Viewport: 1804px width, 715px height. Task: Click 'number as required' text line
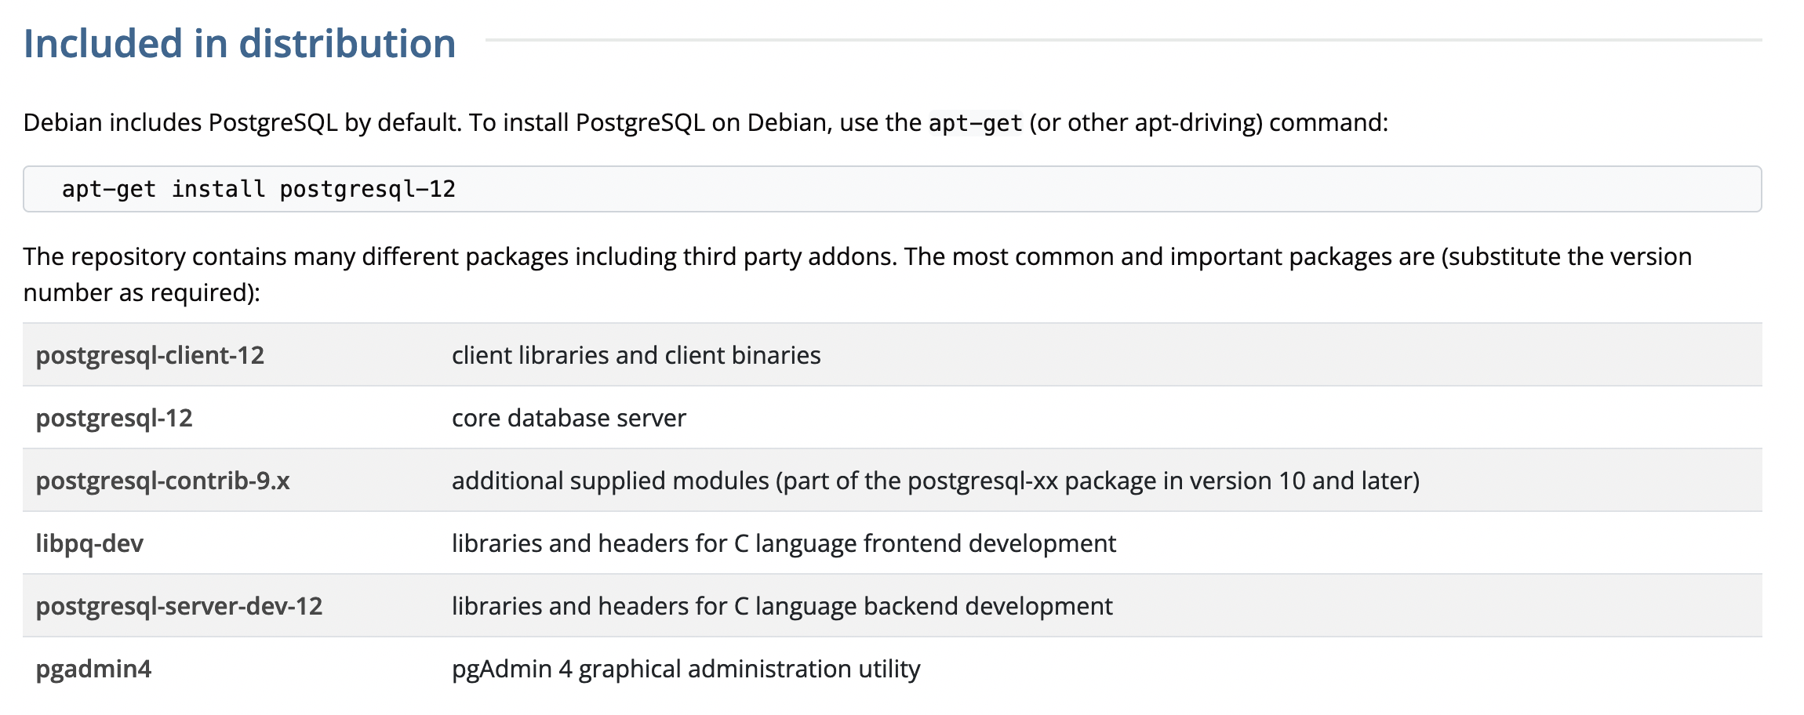(141, 292)
